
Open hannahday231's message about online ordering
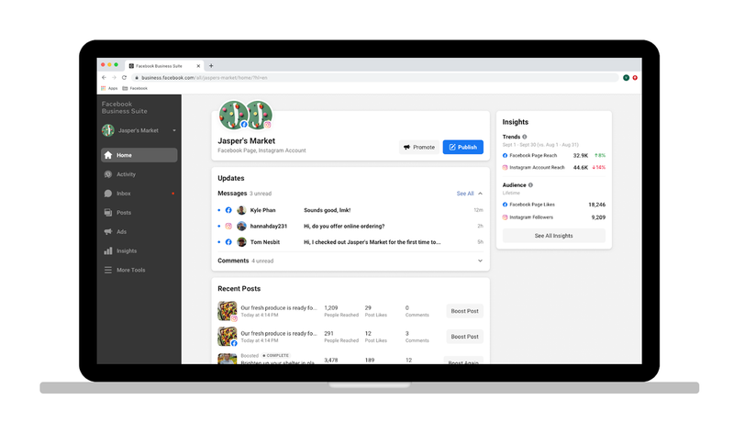[x=350, y=226]
